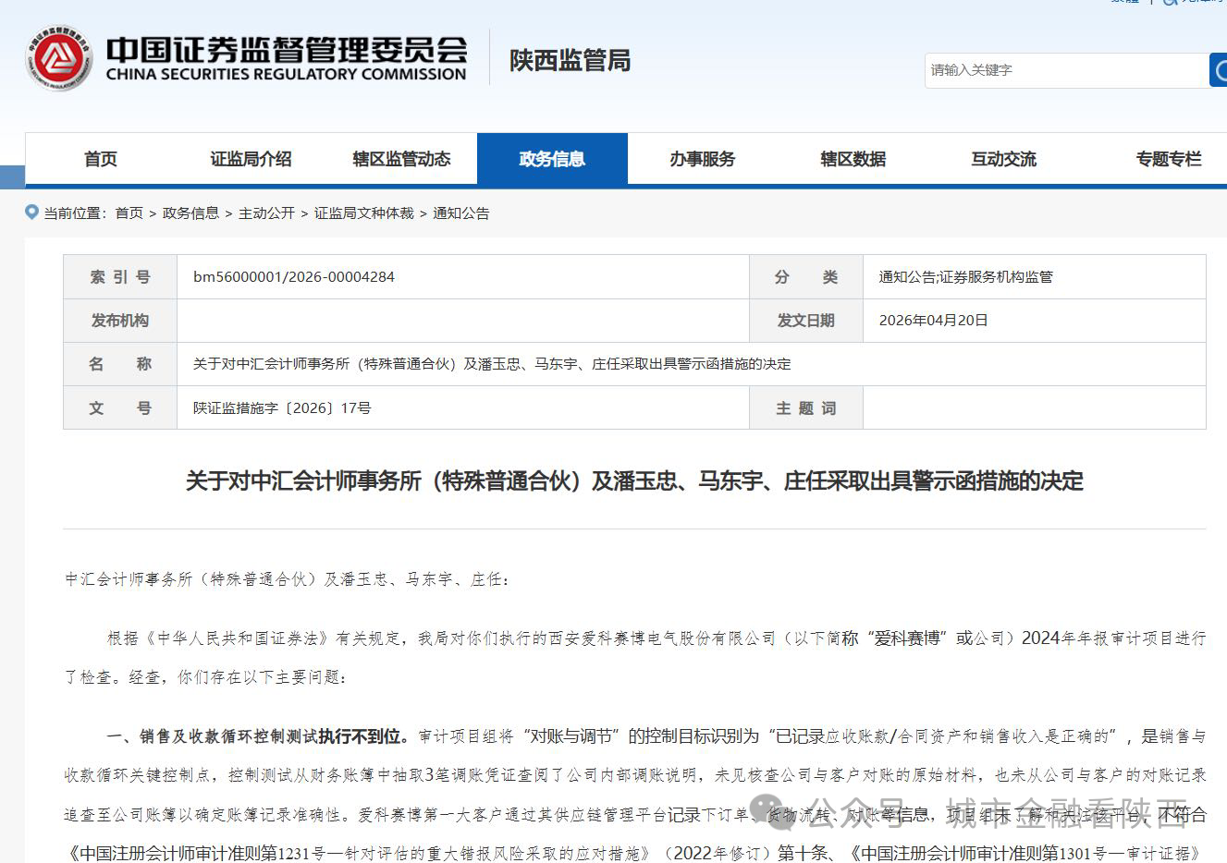This screenshot has width=1227, height=863.
Task: Click the 政务信息 breadcrumb link
Action: coord(190,213)
